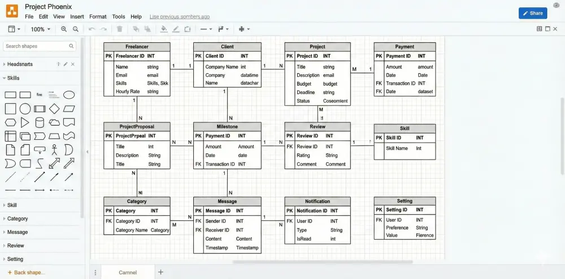565x279 pixels.
Task: Click the orange draw.io app logo
Action: [x=12, y=11]
